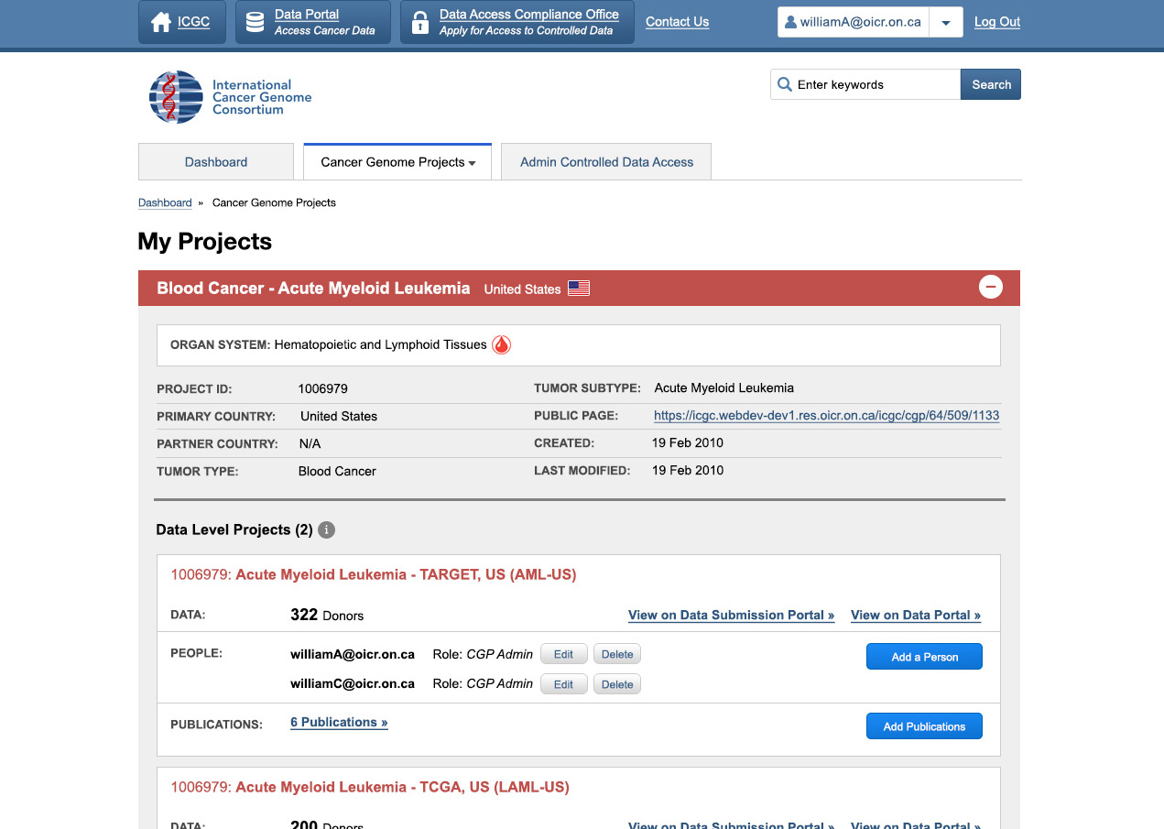This screenshot has width=1164, height=829.
Task: Expand the Cancer Genome Projects menu
Action: click(x=397, y=162)
